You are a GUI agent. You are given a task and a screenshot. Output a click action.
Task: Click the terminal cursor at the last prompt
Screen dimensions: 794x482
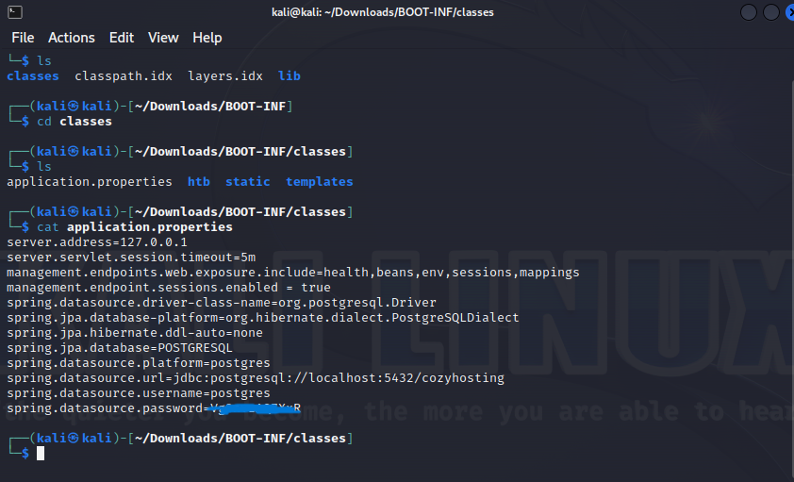(x=41, y=454)
